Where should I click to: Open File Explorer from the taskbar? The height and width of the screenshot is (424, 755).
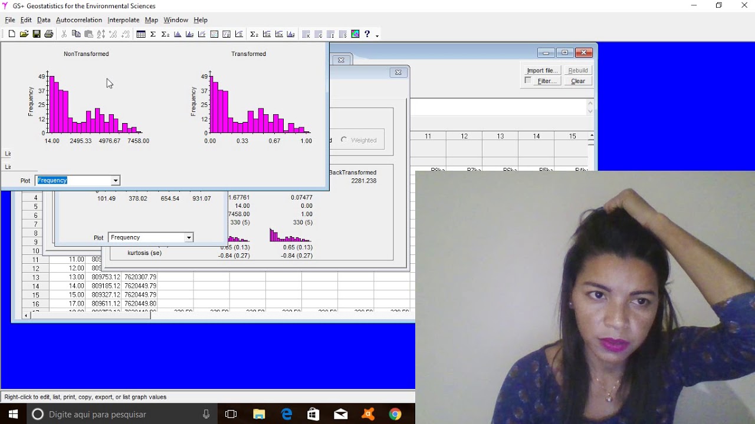(x=259, y=414)
